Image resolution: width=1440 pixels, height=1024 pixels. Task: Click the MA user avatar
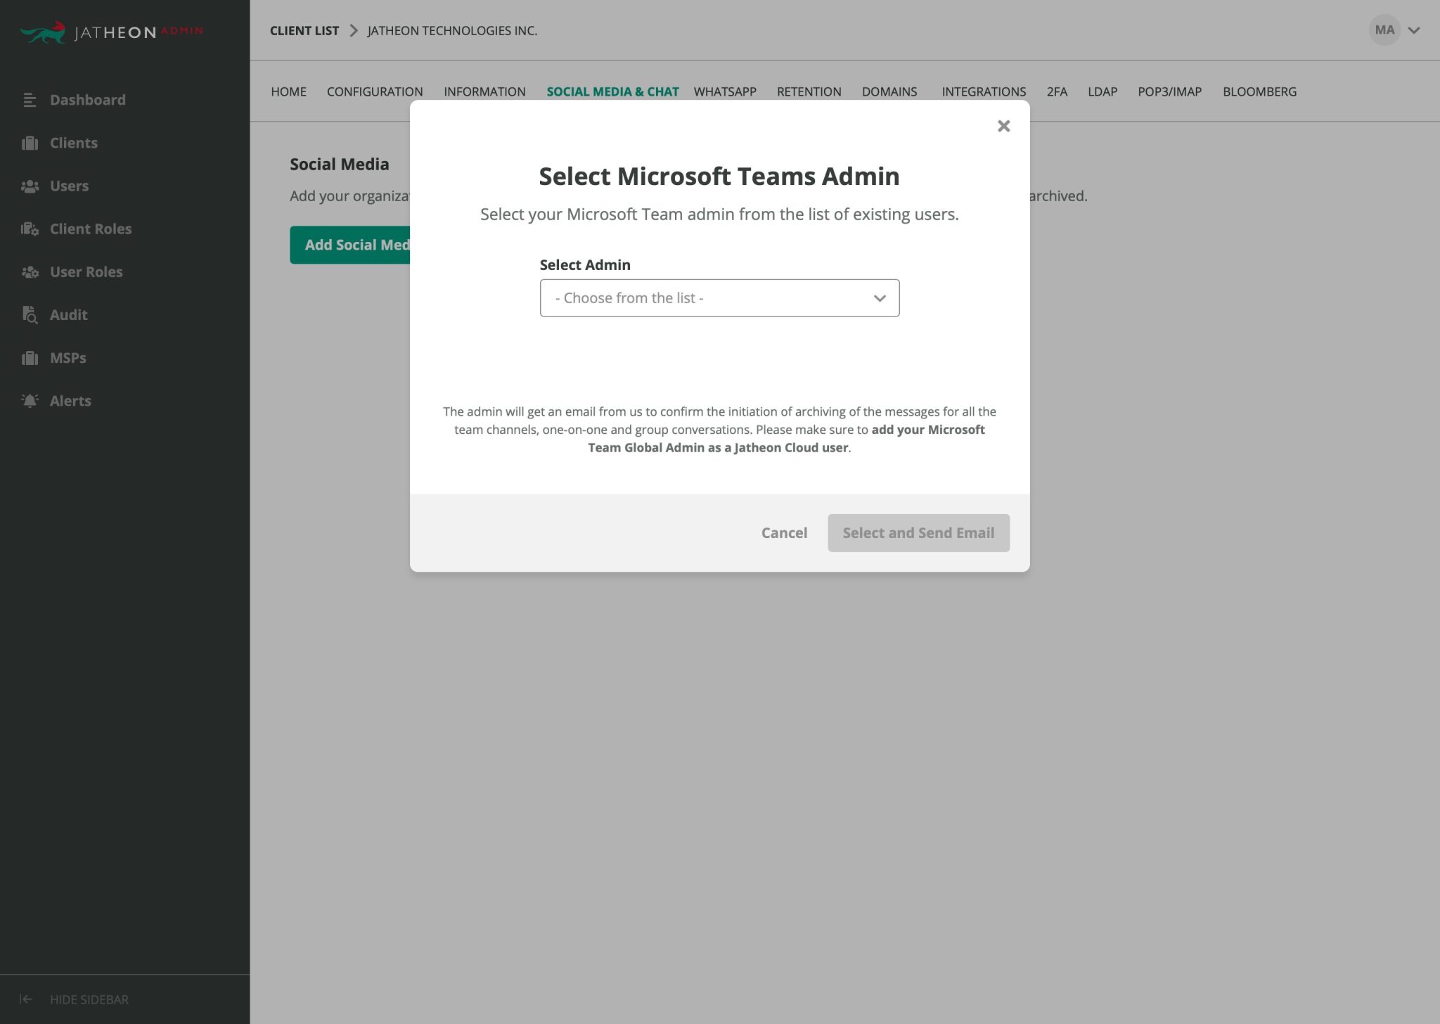(1384, 30)
